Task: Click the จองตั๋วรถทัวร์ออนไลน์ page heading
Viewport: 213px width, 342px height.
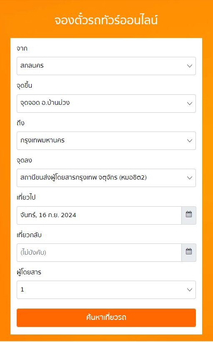Action: coord(106,20)
